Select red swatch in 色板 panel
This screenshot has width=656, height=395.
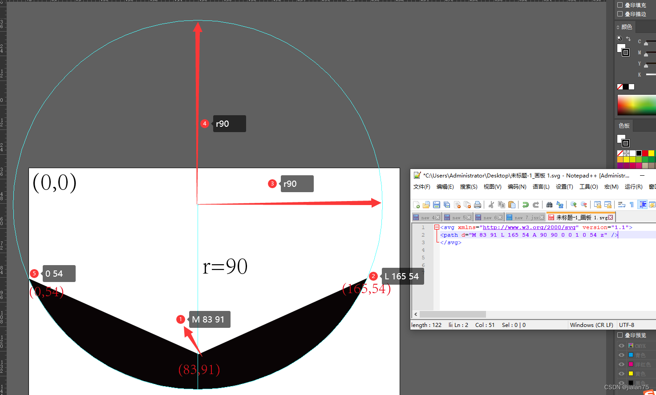[645, 153]
